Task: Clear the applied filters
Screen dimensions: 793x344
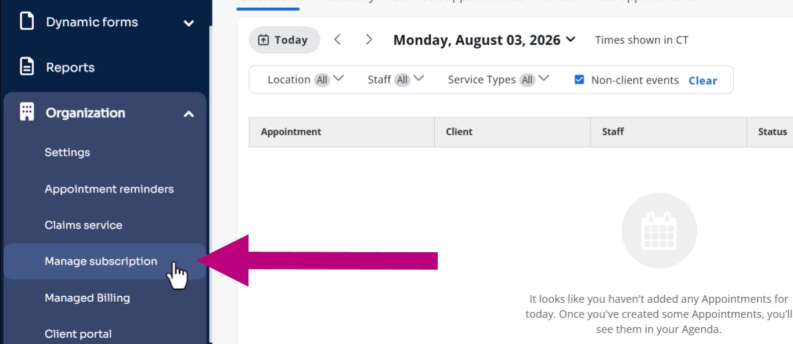Action: pyautogui.click(x=702, y=81)
